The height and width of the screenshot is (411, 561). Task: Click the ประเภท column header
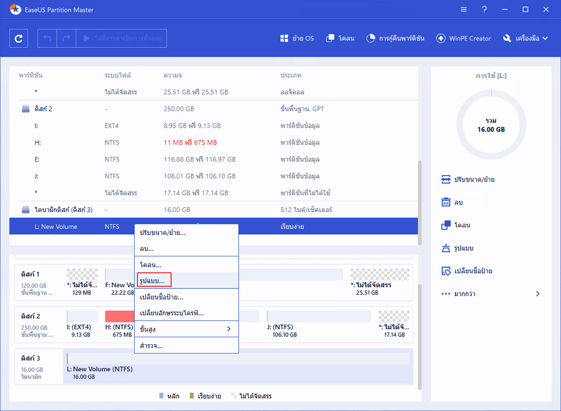(291, 75)
